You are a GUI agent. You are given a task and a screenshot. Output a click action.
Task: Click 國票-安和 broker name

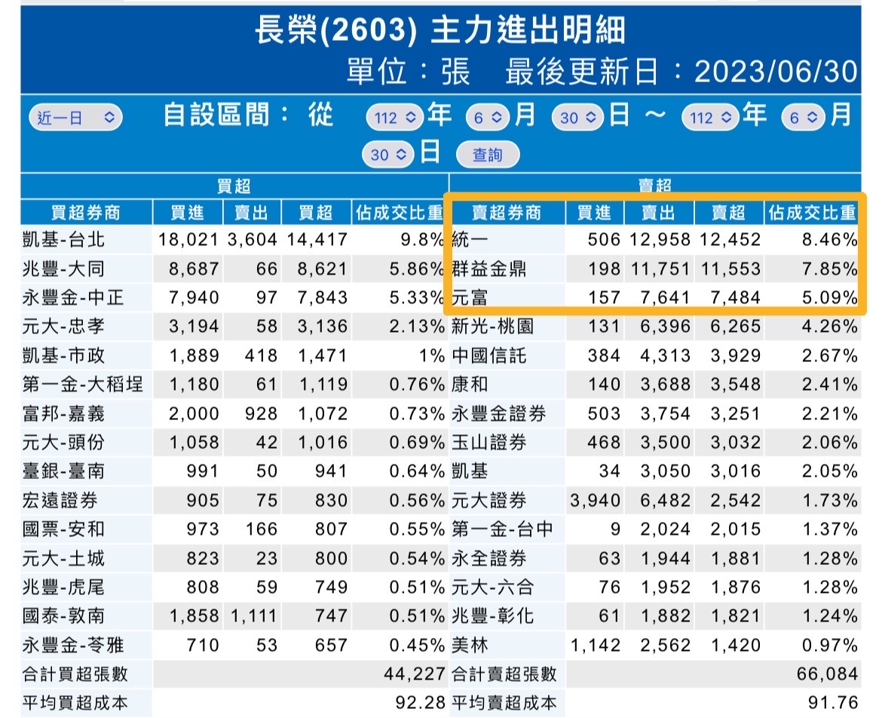tap(63, 529)
